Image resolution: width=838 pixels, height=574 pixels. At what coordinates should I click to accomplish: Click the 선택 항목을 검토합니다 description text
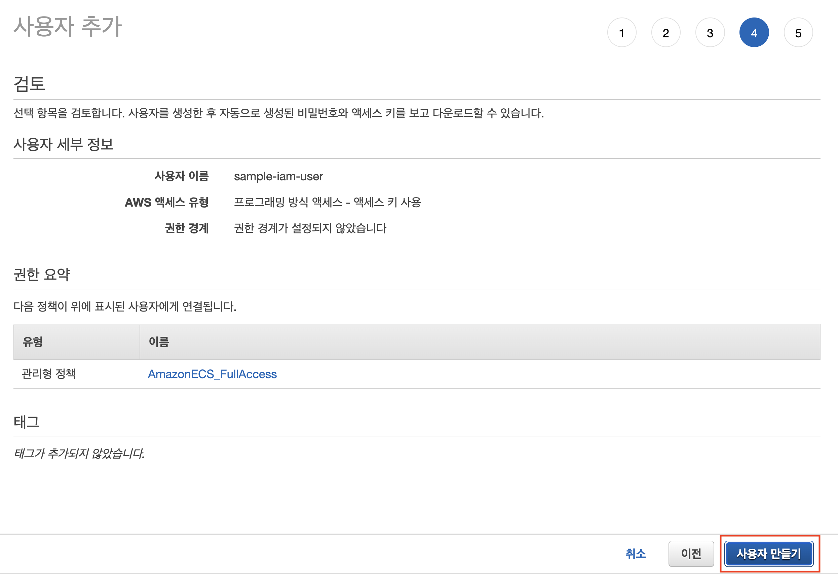coord(278,113)
